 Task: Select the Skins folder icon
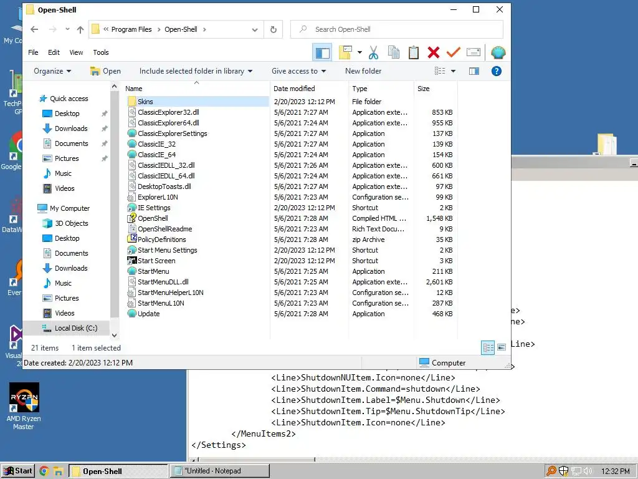(131, 102)
